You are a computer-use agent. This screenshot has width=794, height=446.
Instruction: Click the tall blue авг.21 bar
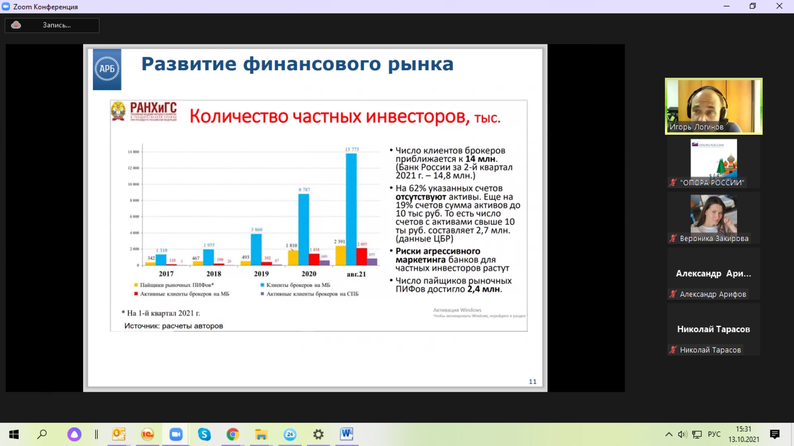(351, 209)
